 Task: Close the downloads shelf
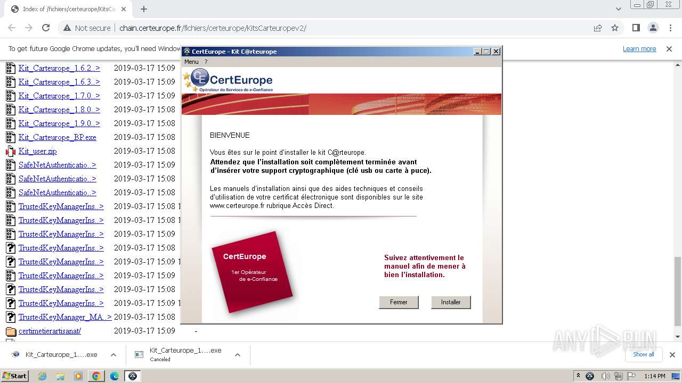[672, 355]
